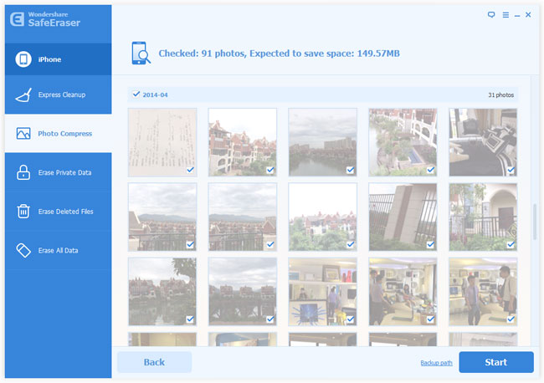
Task: Select Erase All Data in sidebar
Action: [59, 250]
